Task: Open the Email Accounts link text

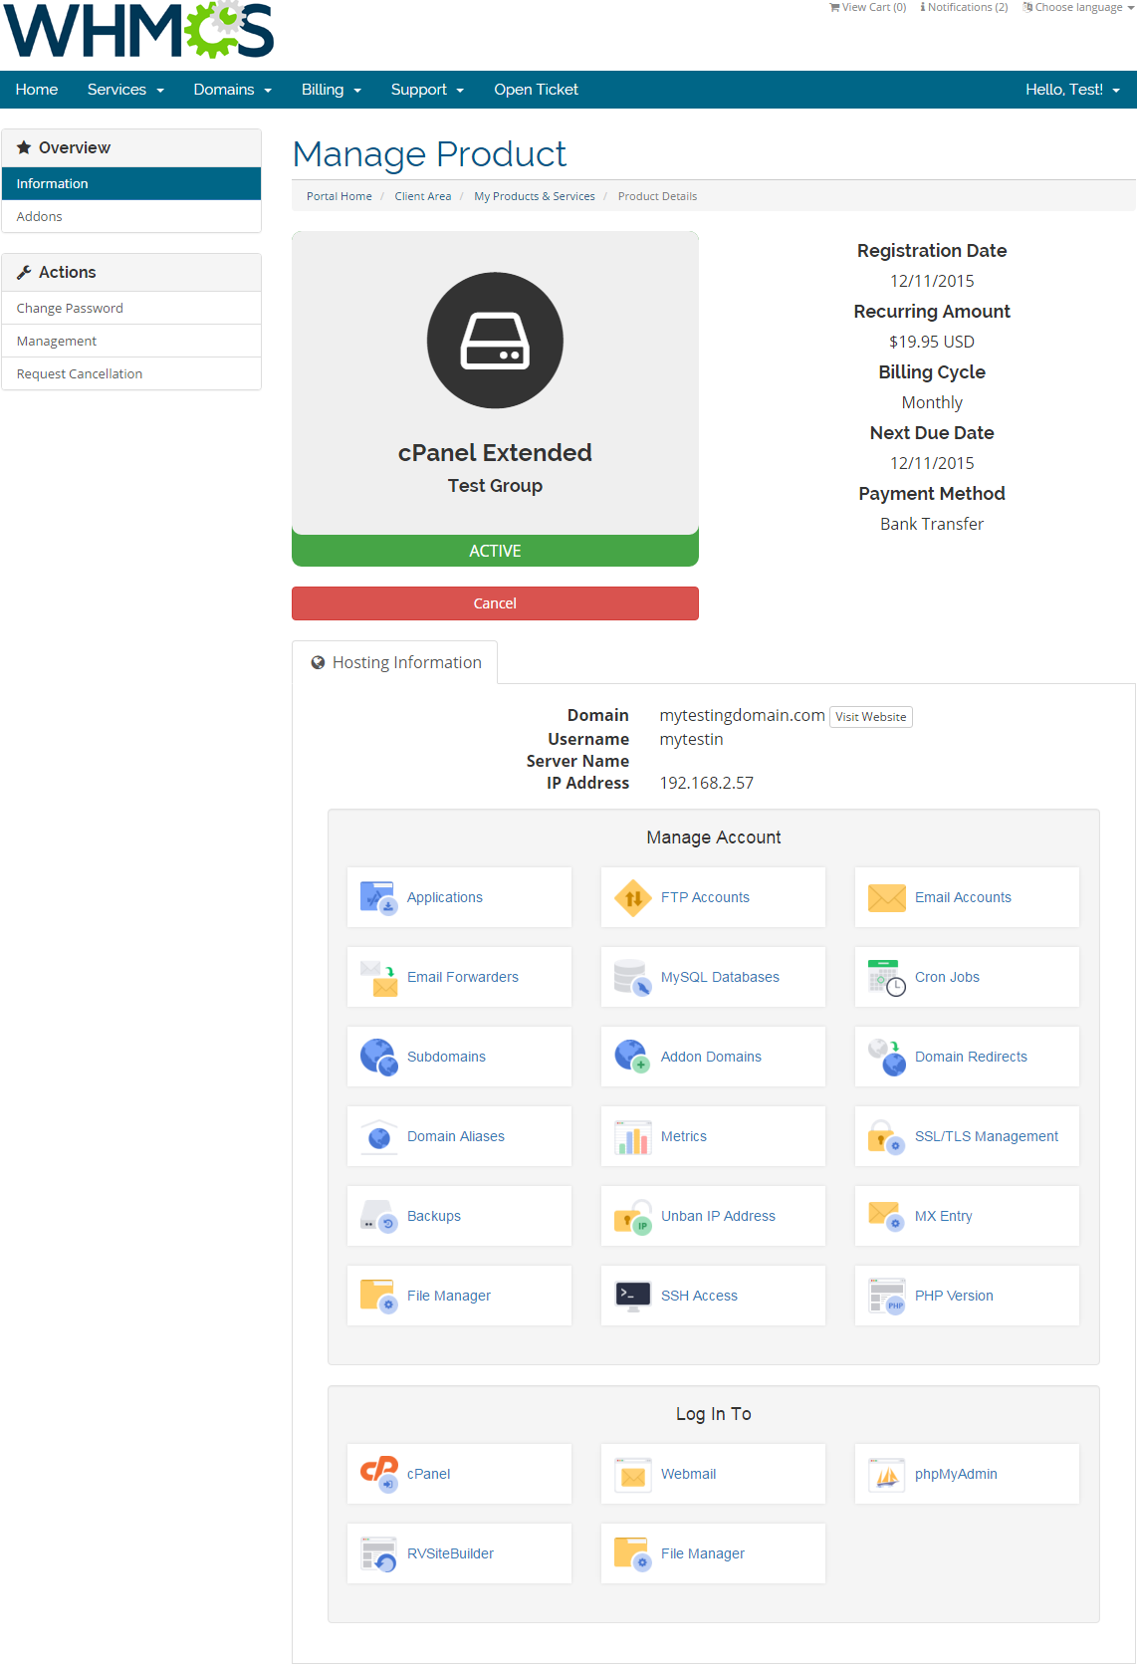Action: (963, 897)
